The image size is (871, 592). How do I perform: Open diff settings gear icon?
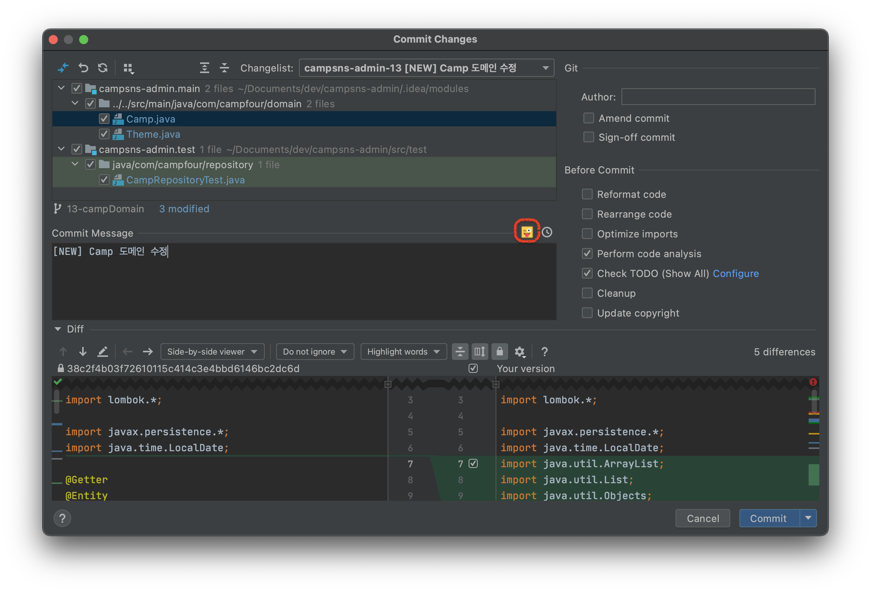point(520,352)
